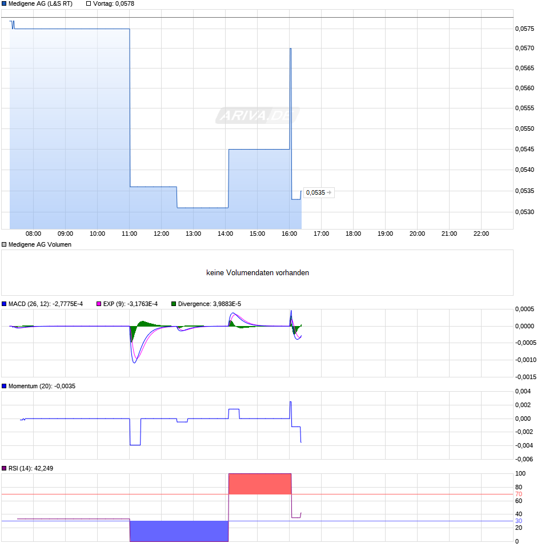Click the grey Medigene AG Volumen swatch
Screen dimensions: 537x547
(4, 244)
